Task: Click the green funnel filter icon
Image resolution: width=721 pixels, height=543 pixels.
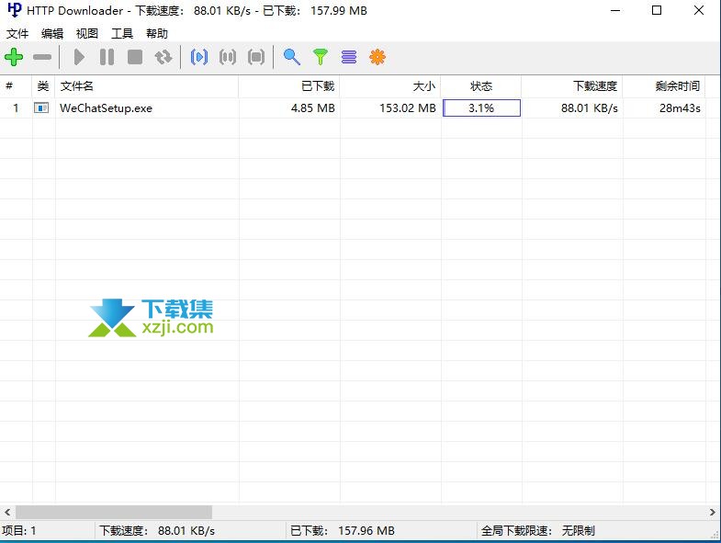Action: tap(321, 57)
